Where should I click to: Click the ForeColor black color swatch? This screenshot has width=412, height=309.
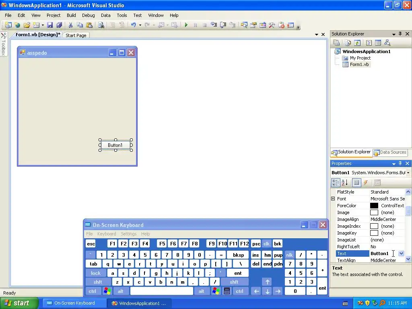[x=374, y=206]
